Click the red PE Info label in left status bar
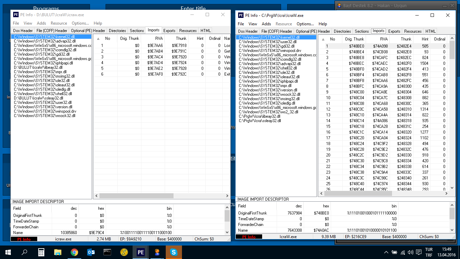Image resolution: width=460 pixels, height=259 pixels. 24,239
